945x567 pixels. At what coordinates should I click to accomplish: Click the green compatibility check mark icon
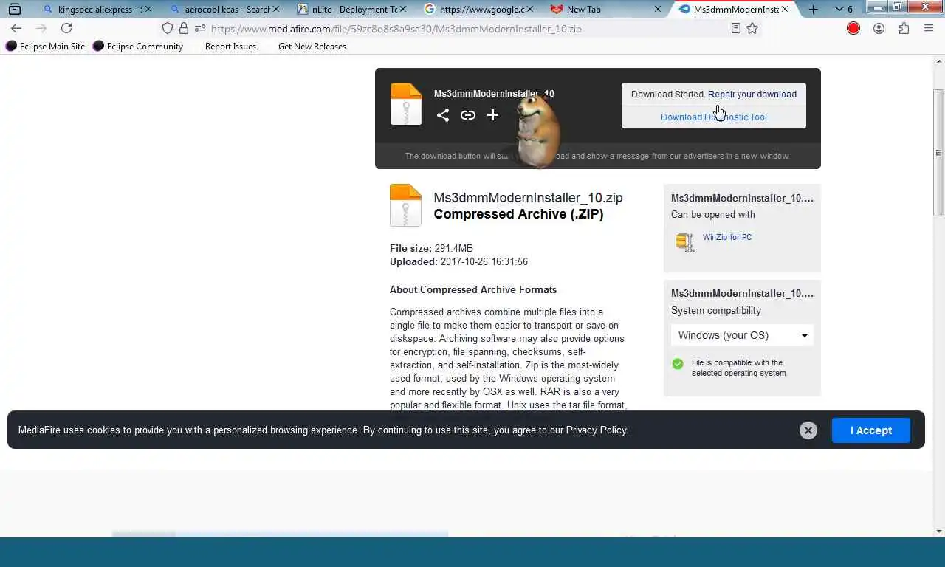(x=678, y=364)
